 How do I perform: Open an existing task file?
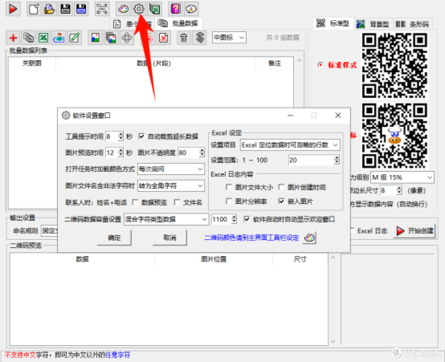click(x=50, y=9)
